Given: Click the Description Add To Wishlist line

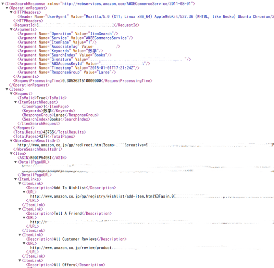Looking at the screenshot, I should [x=71, y=188].
